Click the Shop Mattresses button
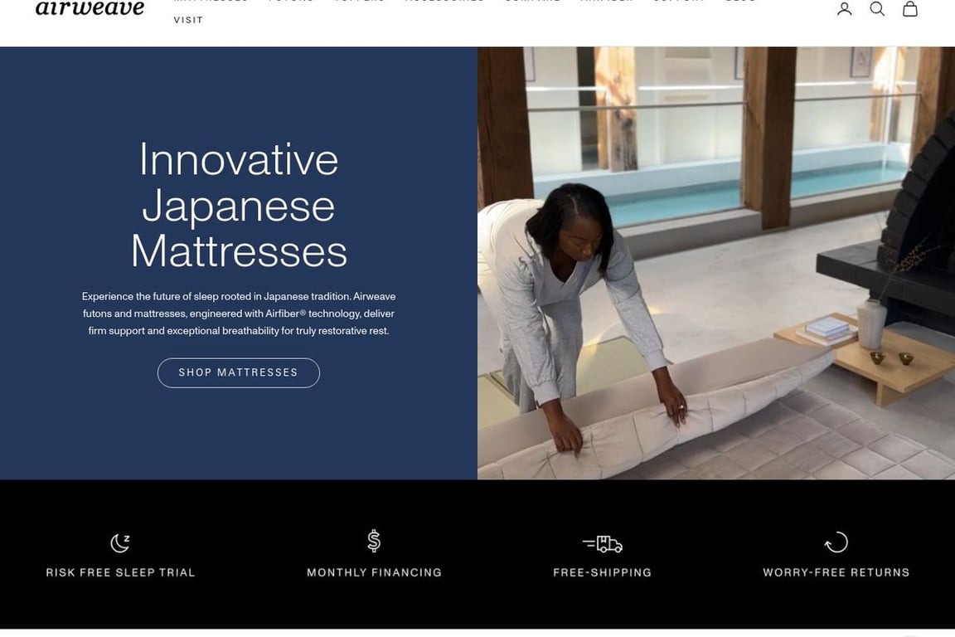955x637 pixels. [238, 372]
